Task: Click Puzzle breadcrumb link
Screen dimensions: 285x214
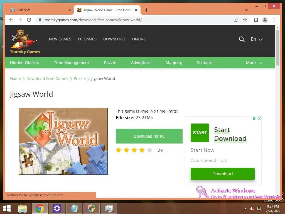Action: coord(80,79)
